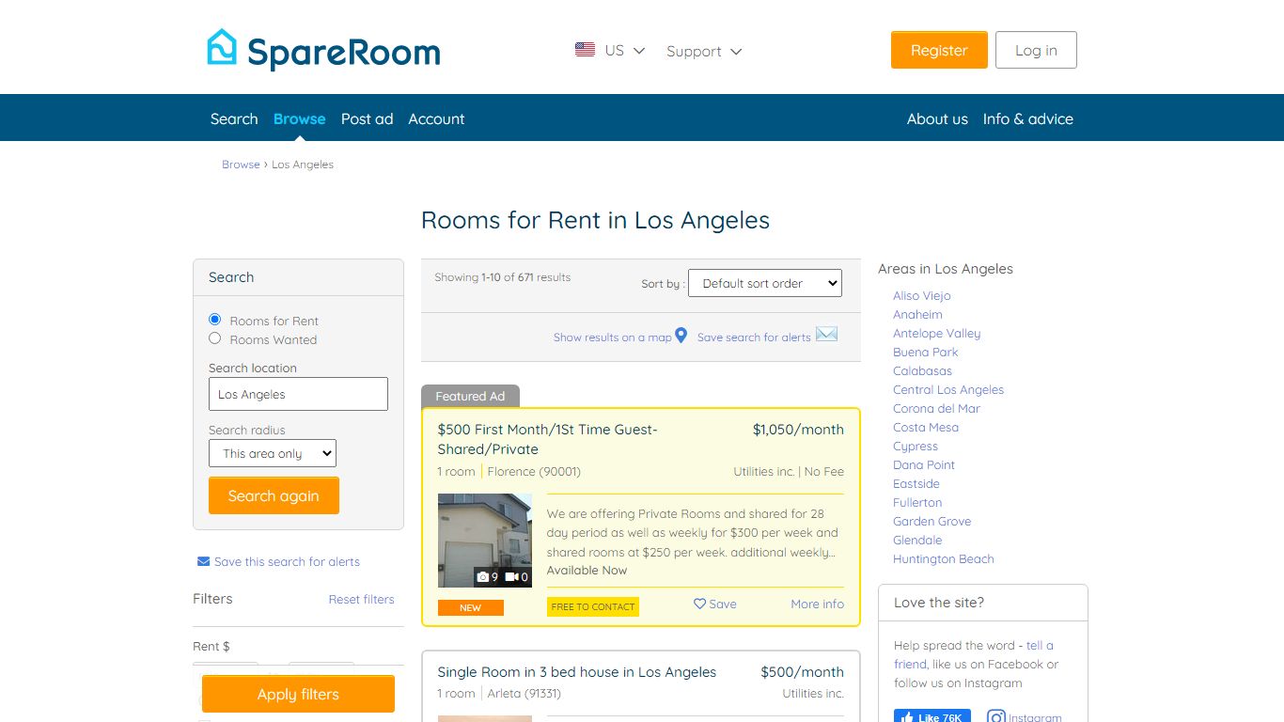Screen dimensions: 1284x722
Task: Click the Buena Park area link
Action: 926,352
